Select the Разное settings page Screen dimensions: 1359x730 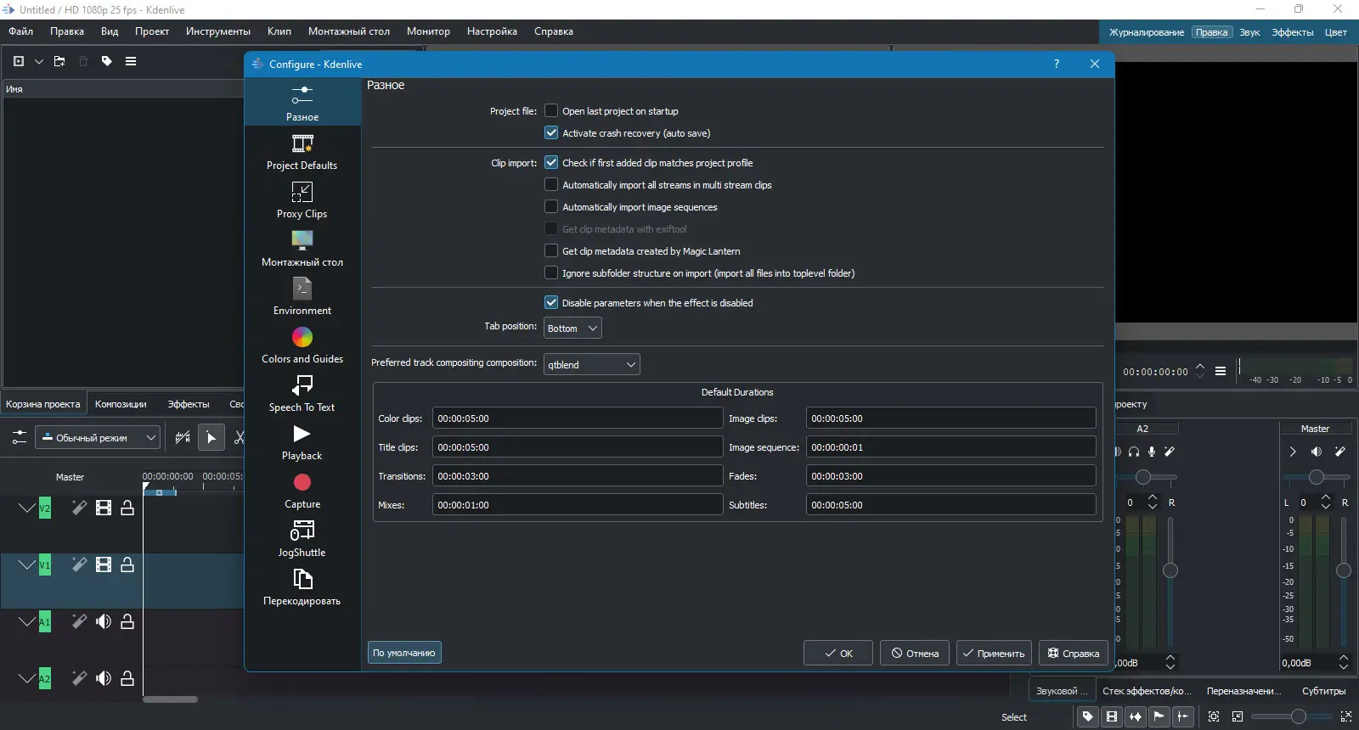(x=302, y=104)
